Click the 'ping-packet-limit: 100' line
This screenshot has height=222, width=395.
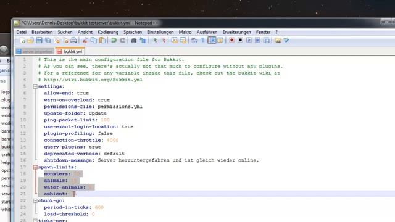[x=77, y=120]
